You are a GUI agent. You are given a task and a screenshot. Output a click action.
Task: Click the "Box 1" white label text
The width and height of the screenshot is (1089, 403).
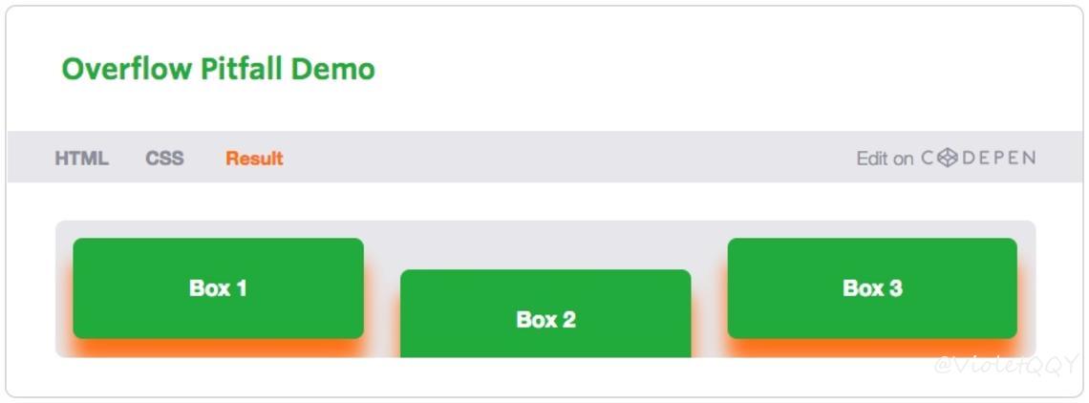tap(218, 287)
